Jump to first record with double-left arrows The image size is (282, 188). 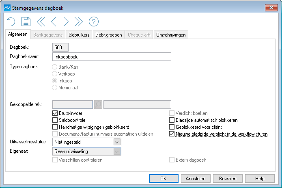point(41,22)
